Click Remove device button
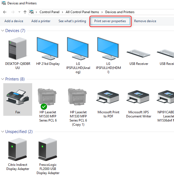 click(x=145, y=21)
